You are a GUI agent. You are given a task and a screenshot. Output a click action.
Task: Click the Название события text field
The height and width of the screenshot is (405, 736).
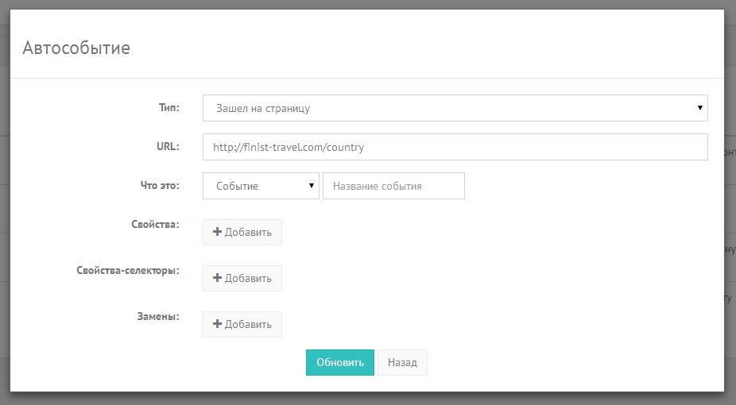pos(393,186)
